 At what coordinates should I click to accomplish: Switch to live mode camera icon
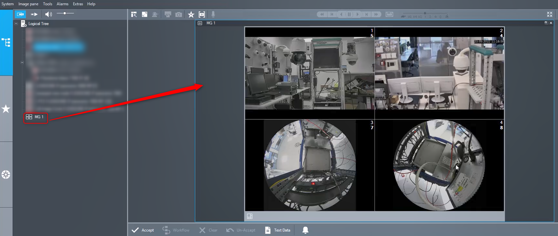[20, 14]
